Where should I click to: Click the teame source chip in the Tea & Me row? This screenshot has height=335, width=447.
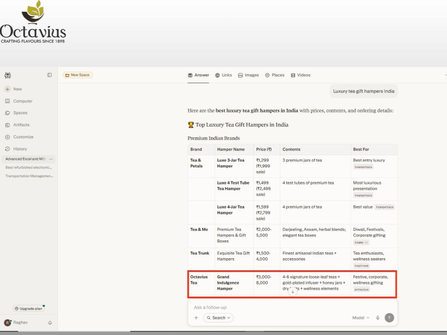coord(361,243)
